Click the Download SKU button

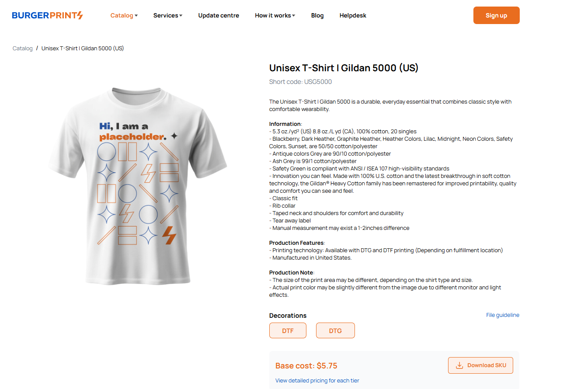(x=480, y=365)
